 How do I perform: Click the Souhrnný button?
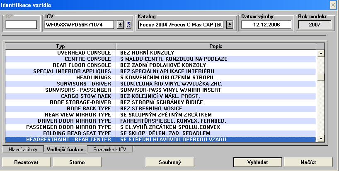pos(170,162)
